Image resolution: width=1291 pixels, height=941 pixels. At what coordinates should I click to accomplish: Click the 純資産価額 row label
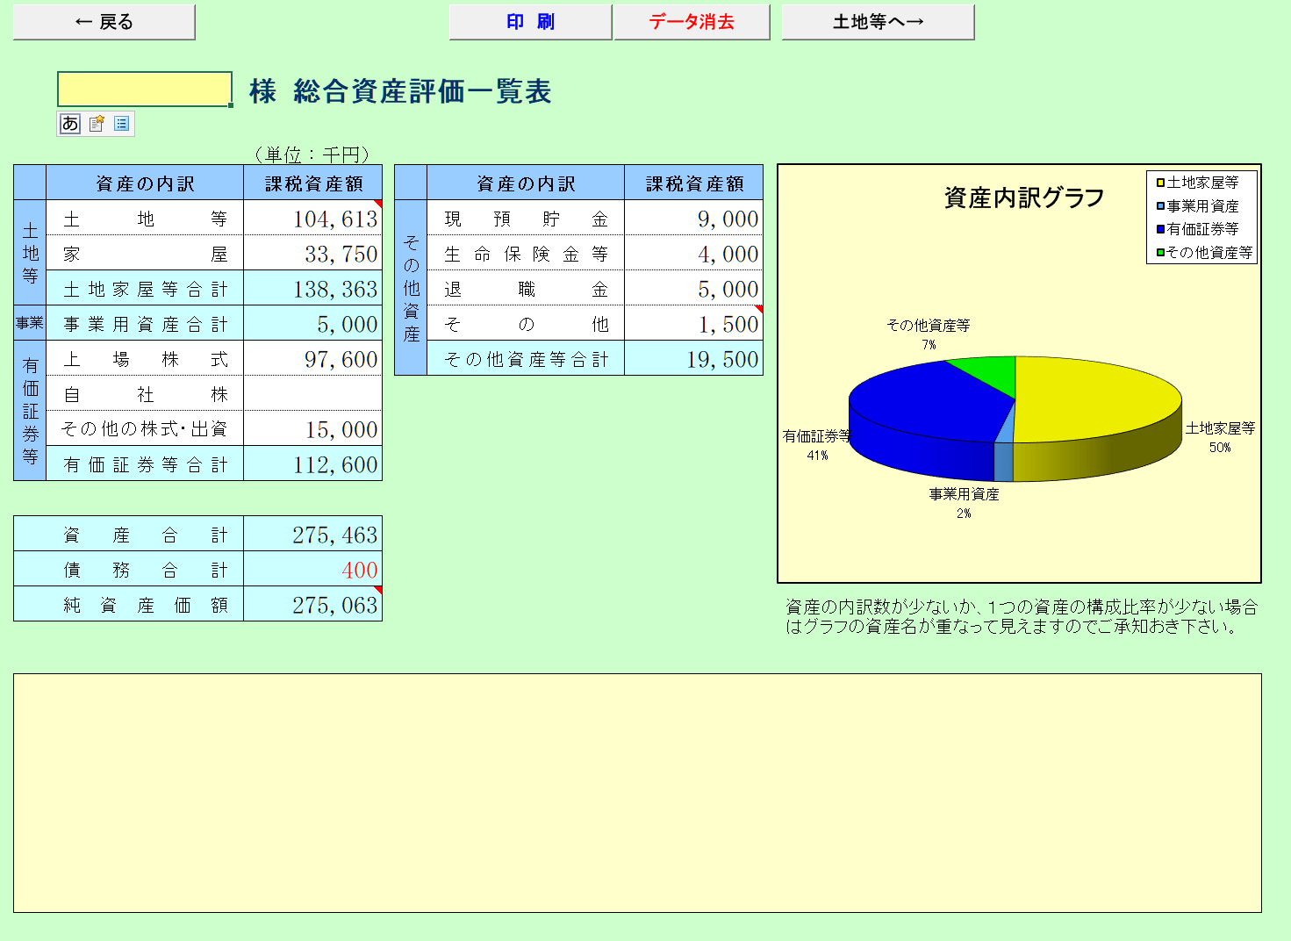click(x=128, y=604)
